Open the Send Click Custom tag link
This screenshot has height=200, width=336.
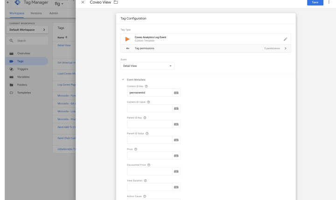pos(66,138)
